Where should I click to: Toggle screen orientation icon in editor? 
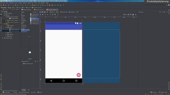click(47, 12)
